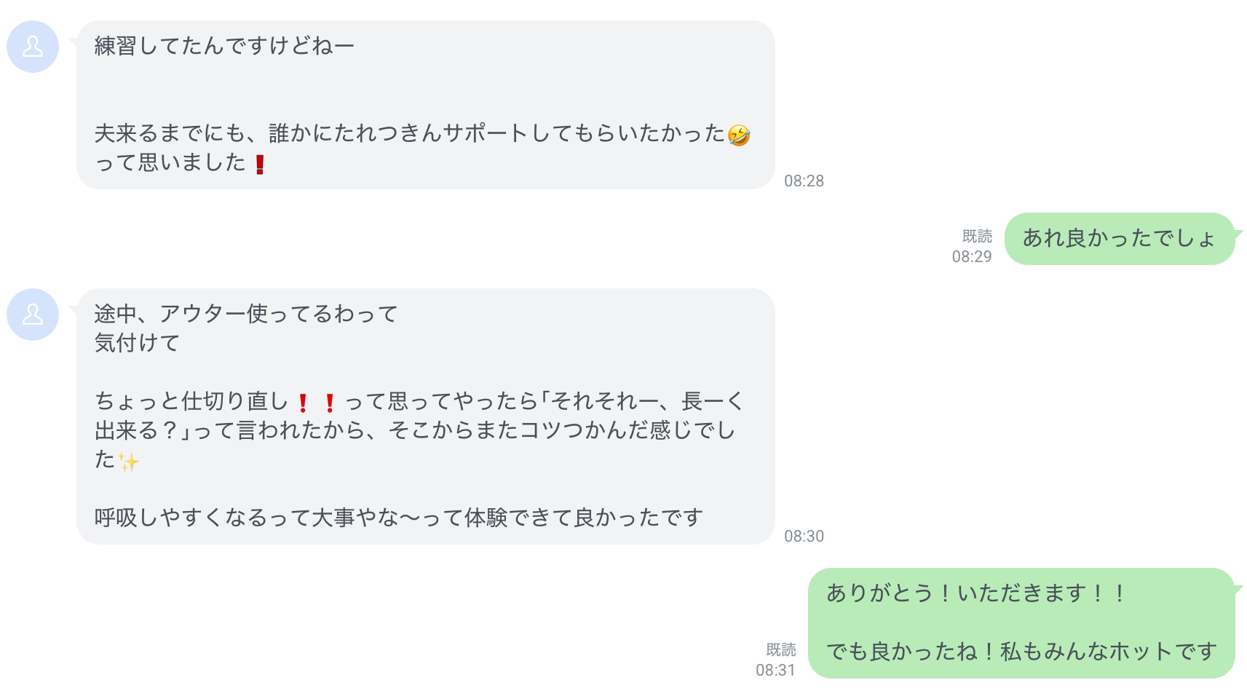Click the 既読 label above 08:31
This screenshot has height=696, width=1247.
point(780,649)
